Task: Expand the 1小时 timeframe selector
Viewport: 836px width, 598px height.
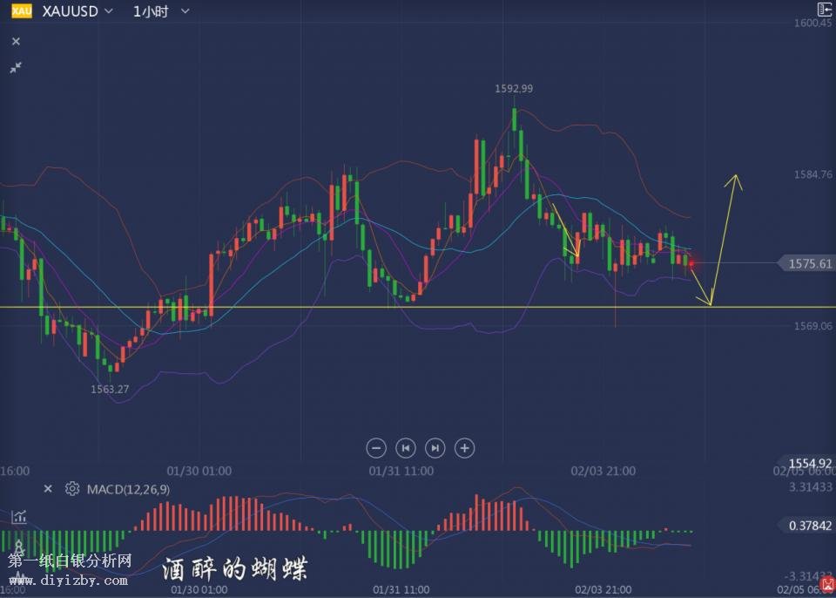Action: point(162,11)
